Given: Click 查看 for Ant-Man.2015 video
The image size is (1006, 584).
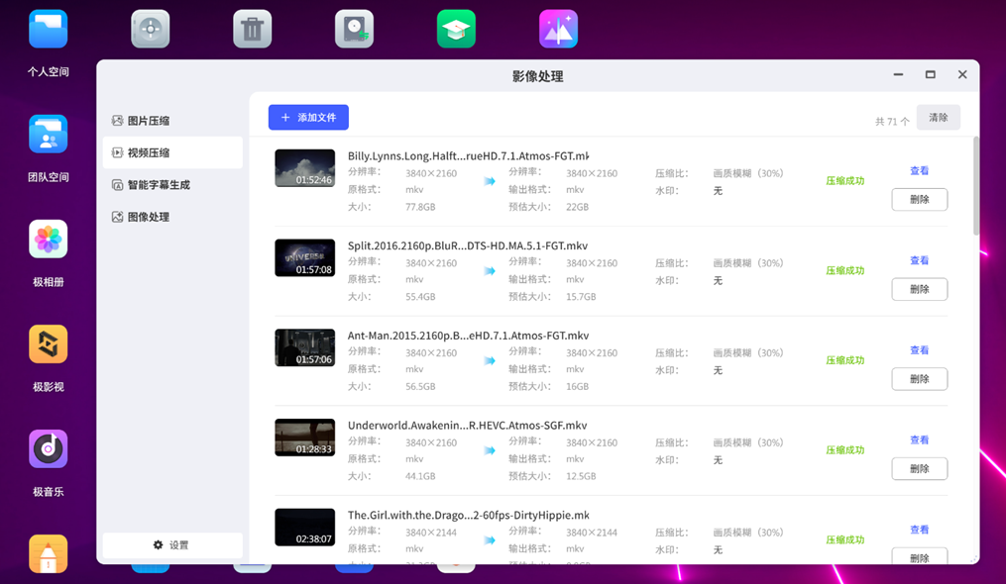Looking at the screenshot, I should click(920, 350).
